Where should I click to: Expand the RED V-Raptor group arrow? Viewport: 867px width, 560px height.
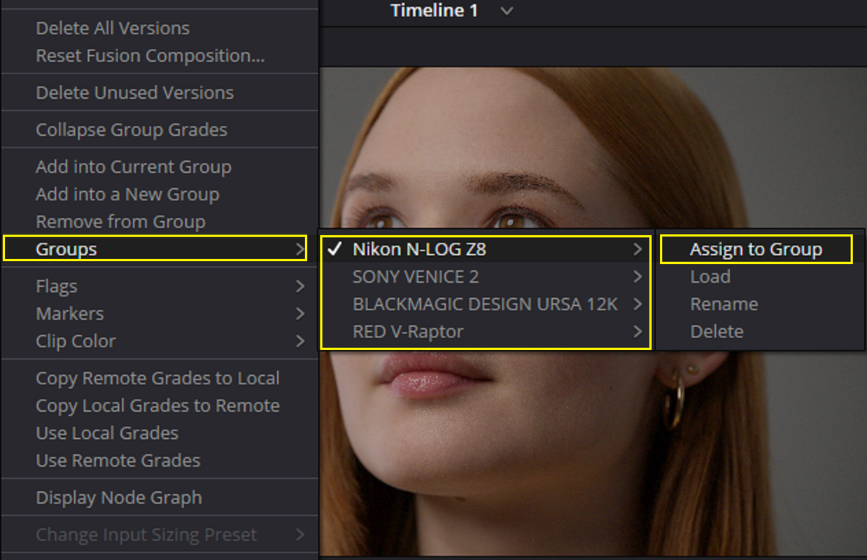[x=637, y=332]
